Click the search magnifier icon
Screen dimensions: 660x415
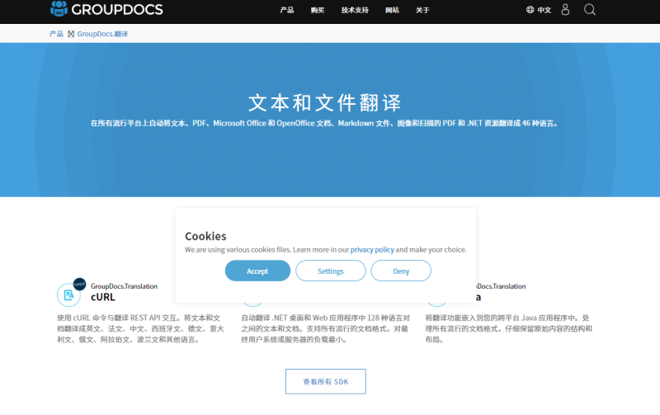590,10
